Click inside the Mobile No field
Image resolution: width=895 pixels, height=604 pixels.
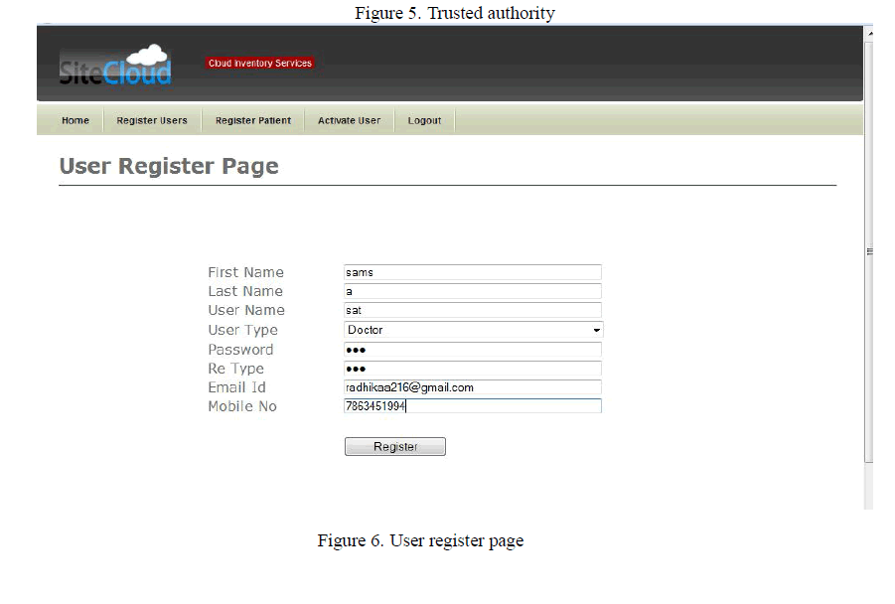click(x=472, y=406)
